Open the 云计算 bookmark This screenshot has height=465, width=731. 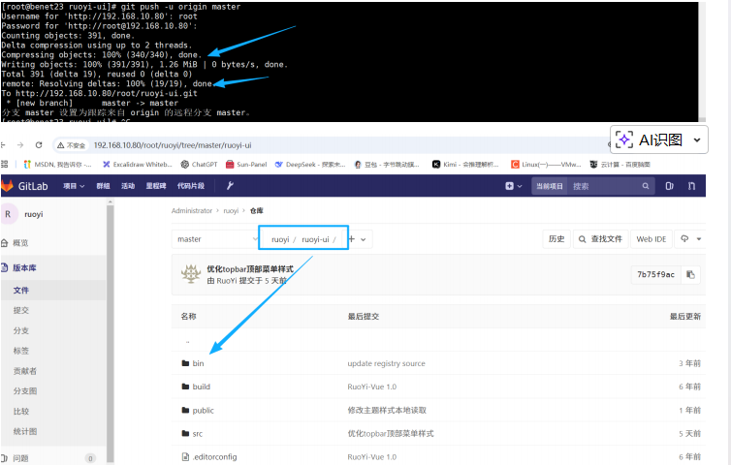coord(620,165)
